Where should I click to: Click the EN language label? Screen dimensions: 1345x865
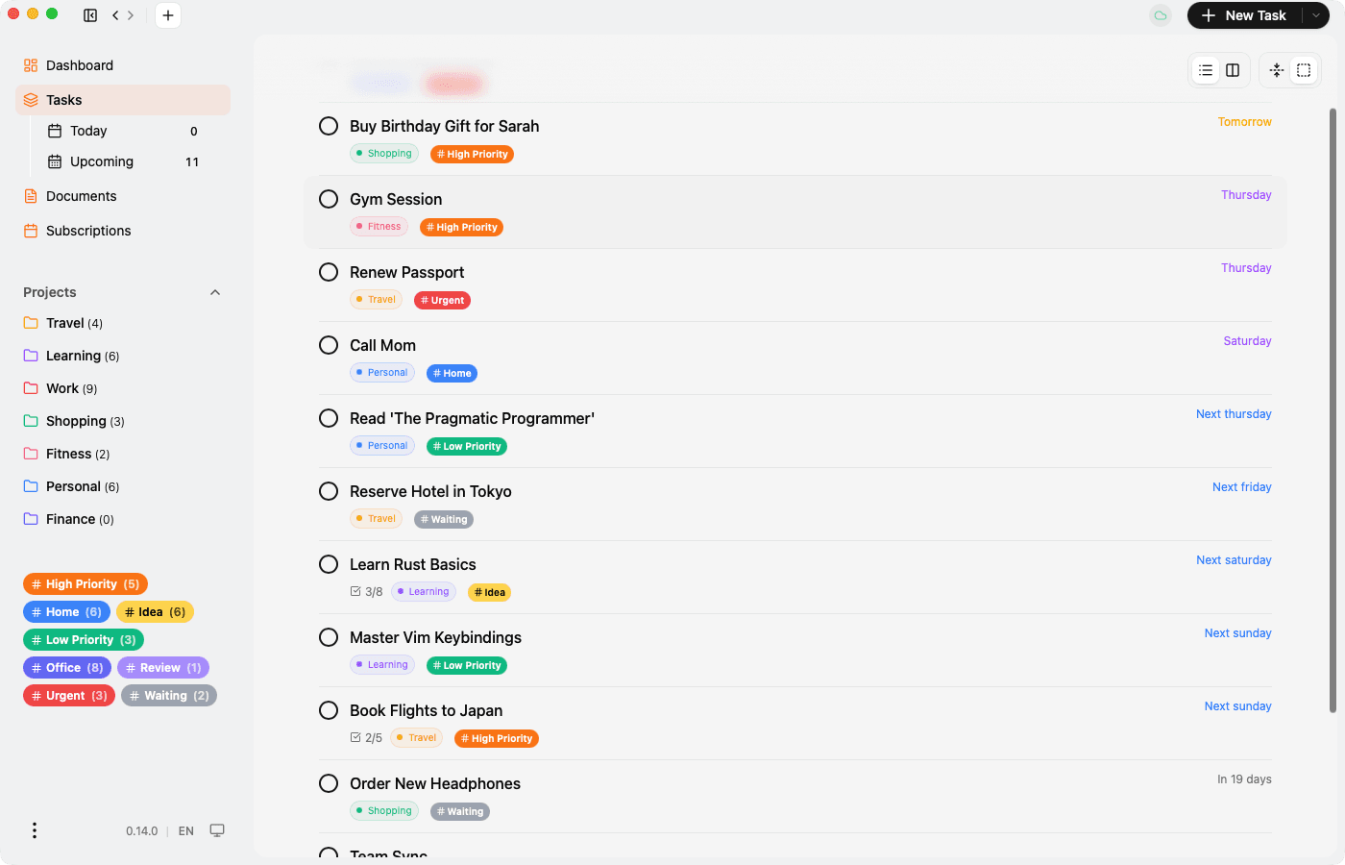click(x=185, y=829)
